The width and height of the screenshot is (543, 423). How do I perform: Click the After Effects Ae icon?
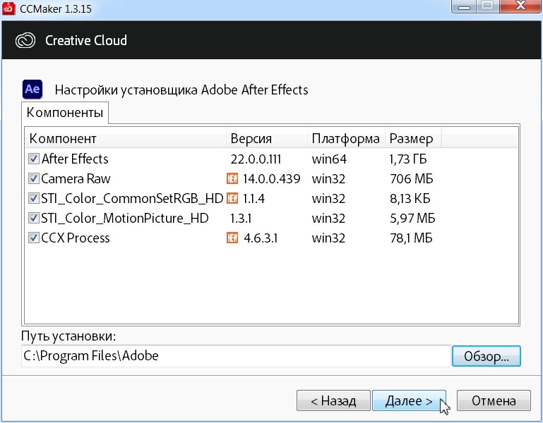tap(32, 90)
